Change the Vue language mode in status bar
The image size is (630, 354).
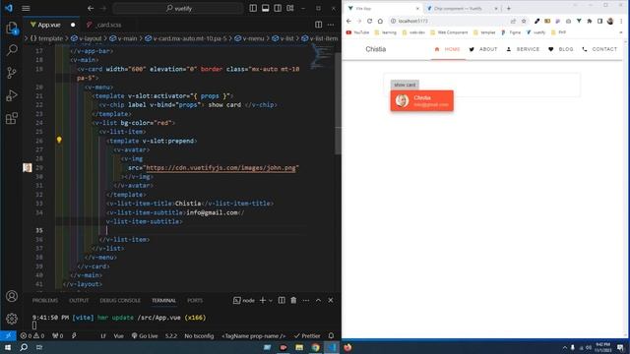118,335
